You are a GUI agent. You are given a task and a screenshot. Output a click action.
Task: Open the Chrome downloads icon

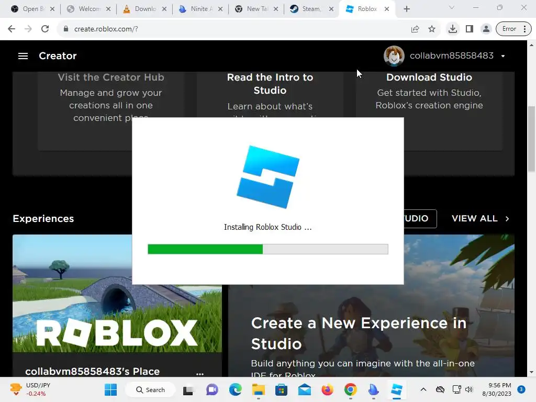[453, 29]
